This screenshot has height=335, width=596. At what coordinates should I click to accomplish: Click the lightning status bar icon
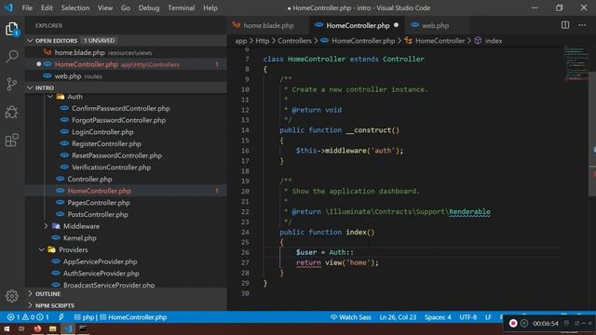tap(61, 317)
